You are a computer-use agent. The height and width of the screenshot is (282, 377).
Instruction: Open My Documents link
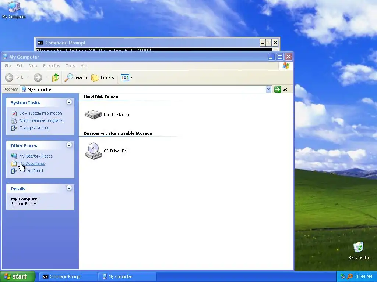(32, 163)
